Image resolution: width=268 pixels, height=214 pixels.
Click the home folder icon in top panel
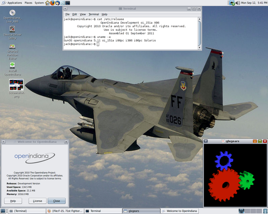tap(47, 3)
